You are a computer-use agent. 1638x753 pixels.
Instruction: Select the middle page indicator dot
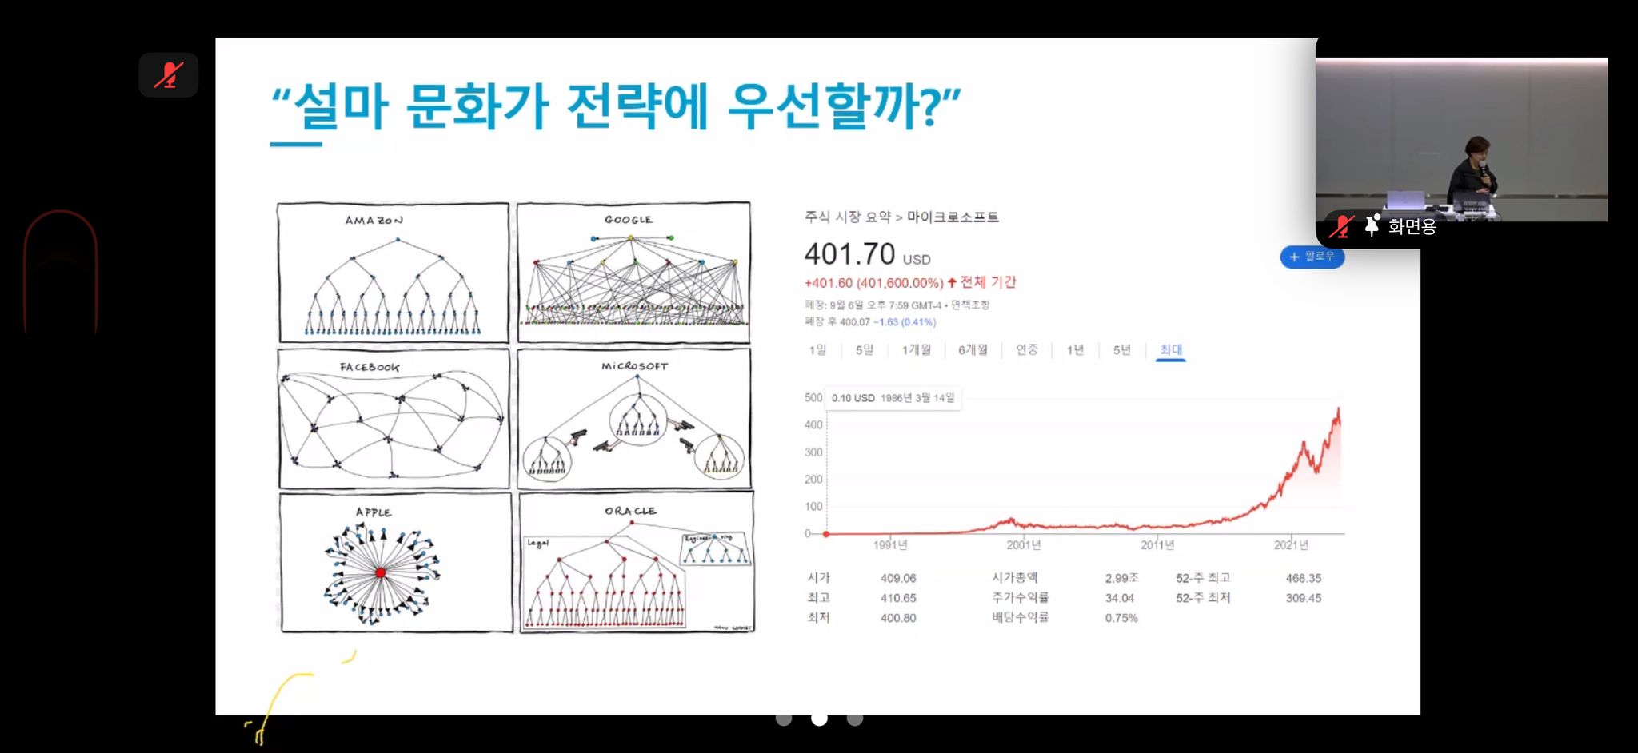coord(819,719)
